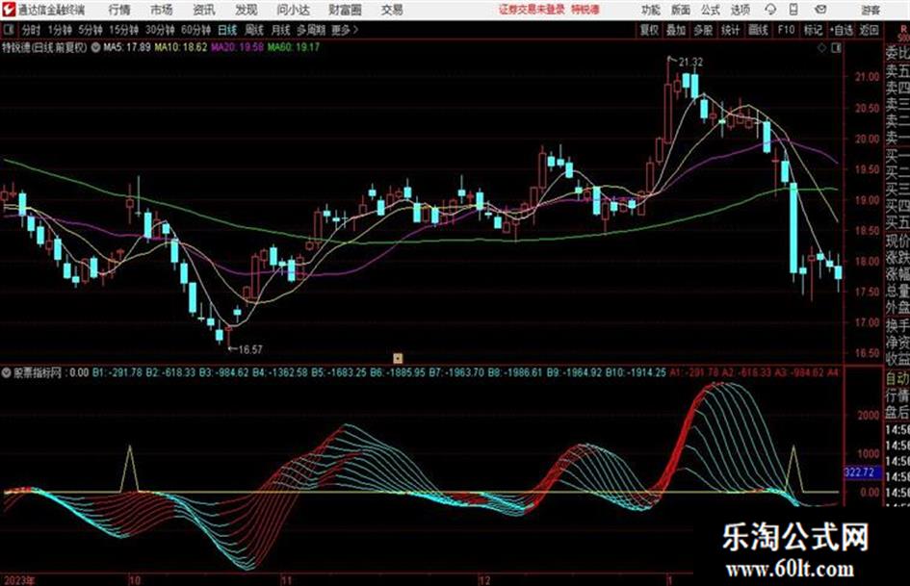Click the 多股 toolbar button
910x586 pixels.
click(x=703, y=30)
